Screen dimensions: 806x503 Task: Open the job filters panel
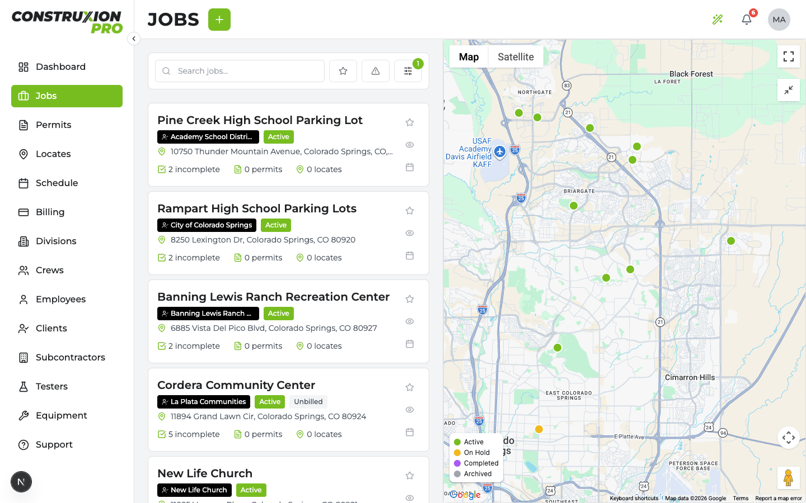coord(408,71)
